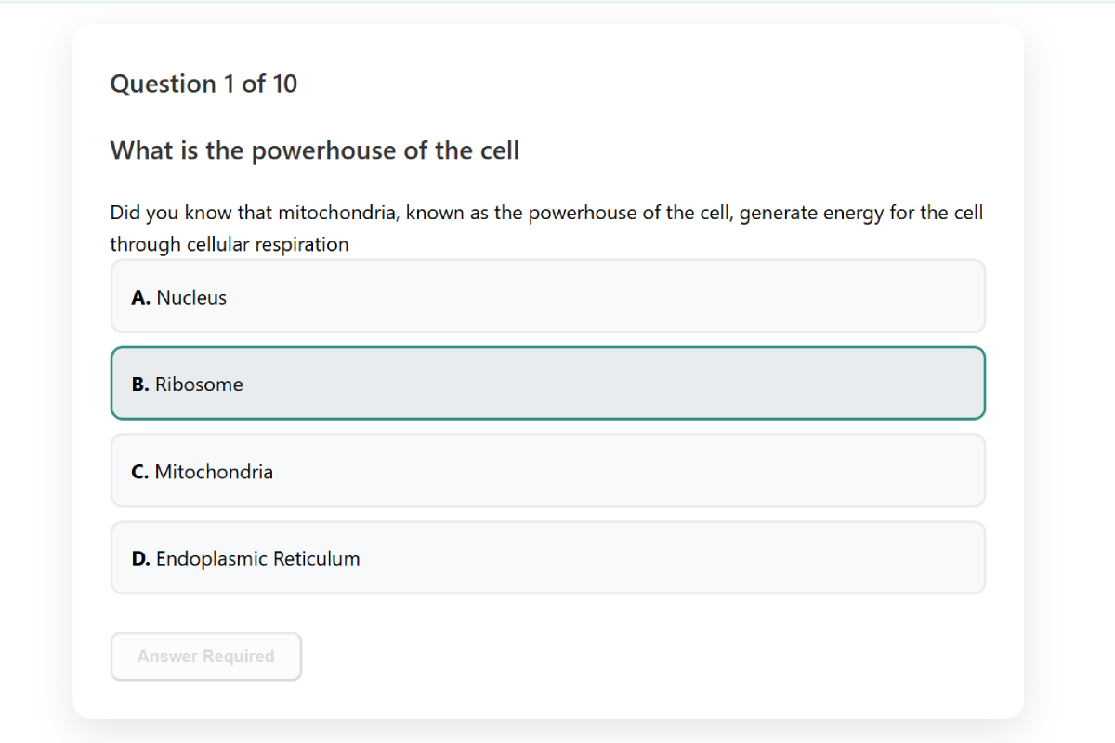The image size is (1115, 743).
Task: Click the word 'mitochondria' in the hint paragraph
Action: pyautogui.click(x=338, y=214)
